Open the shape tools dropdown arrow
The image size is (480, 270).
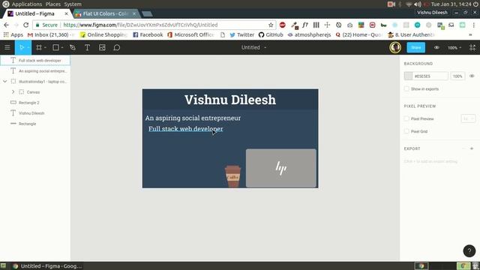click(62, 48)
